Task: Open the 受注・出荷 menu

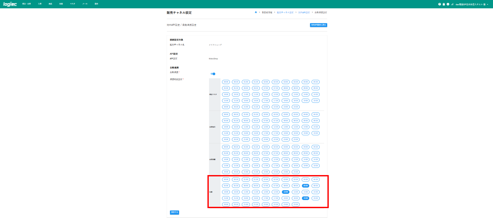Action: tap(27, 4)
